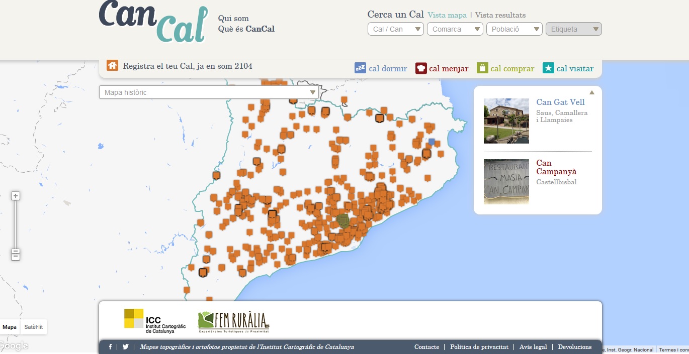689x354 pixels.
Task: Open the Cal / Can dropdown
Action: [396, 29]
